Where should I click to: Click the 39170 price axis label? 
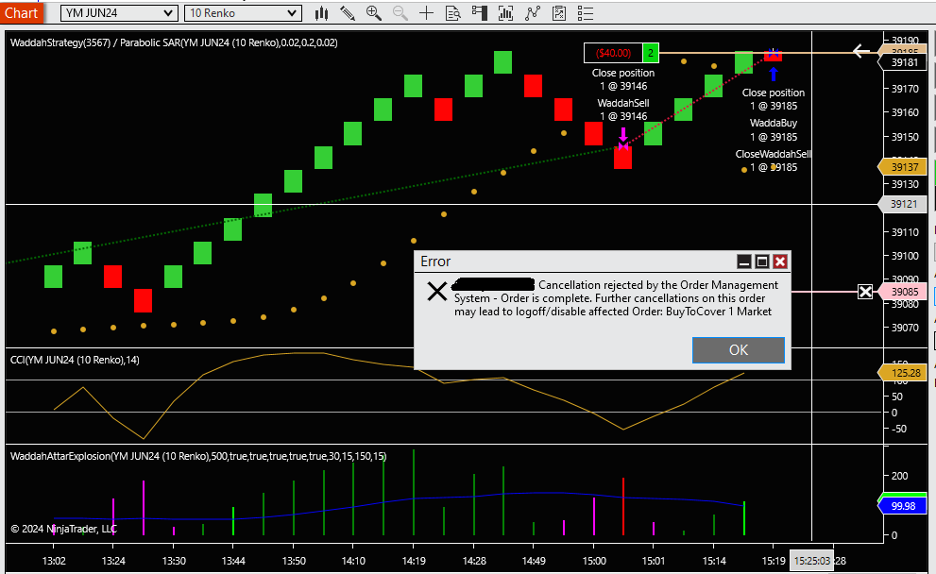905,89
